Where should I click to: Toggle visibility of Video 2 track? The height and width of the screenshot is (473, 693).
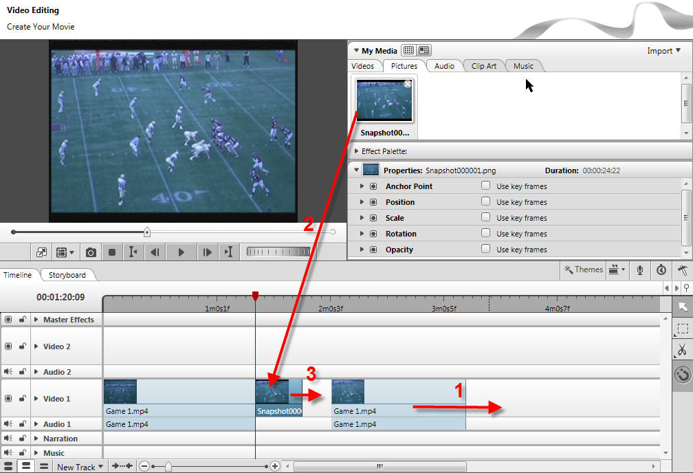click(8, 346)
